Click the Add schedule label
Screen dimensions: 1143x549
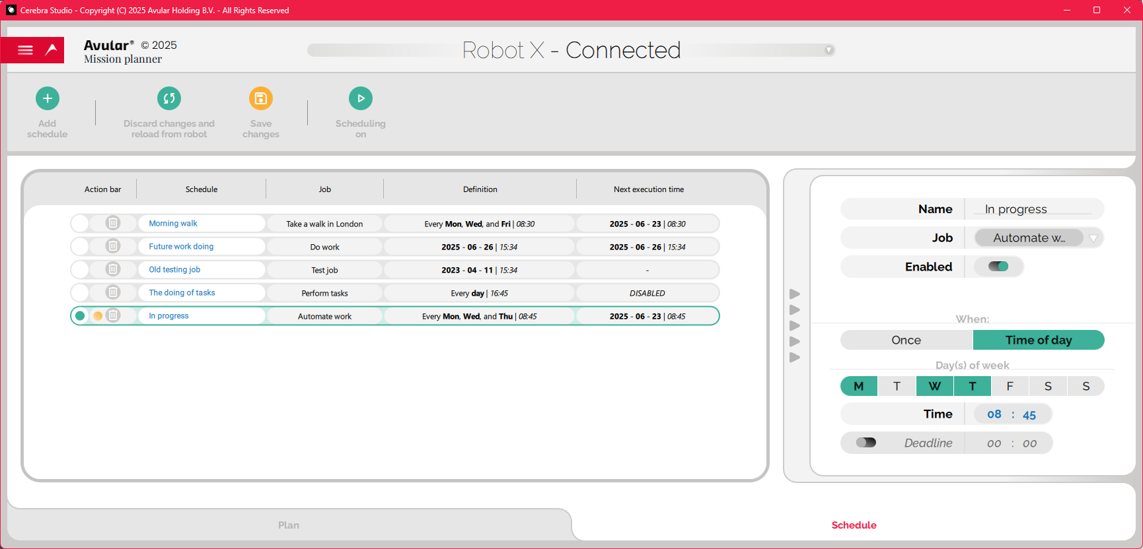tap(48, 129)
